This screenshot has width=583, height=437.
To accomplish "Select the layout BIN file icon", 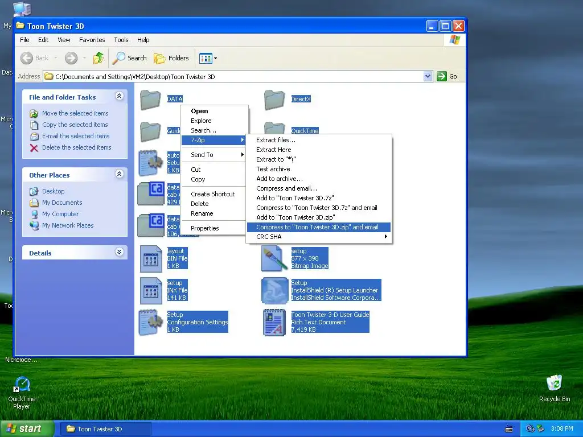I will pos(151,259).
